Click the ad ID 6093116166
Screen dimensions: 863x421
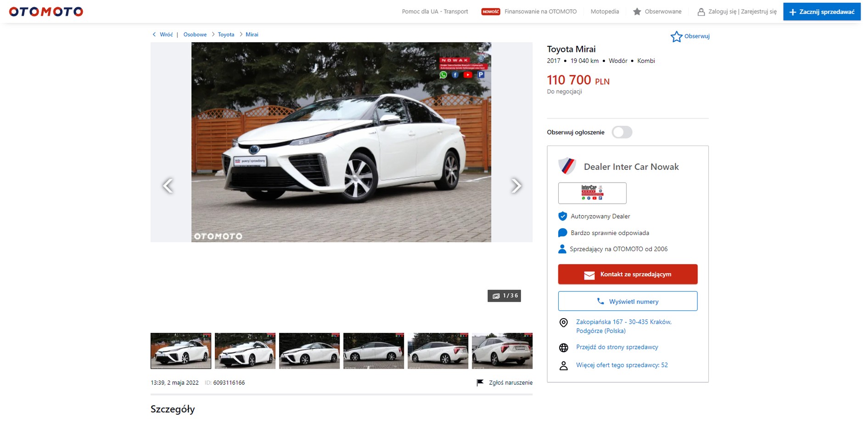pos(229,382)
